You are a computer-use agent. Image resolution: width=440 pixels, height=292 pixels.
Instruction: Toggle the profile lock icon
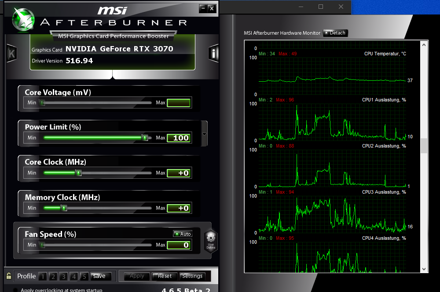9,276
